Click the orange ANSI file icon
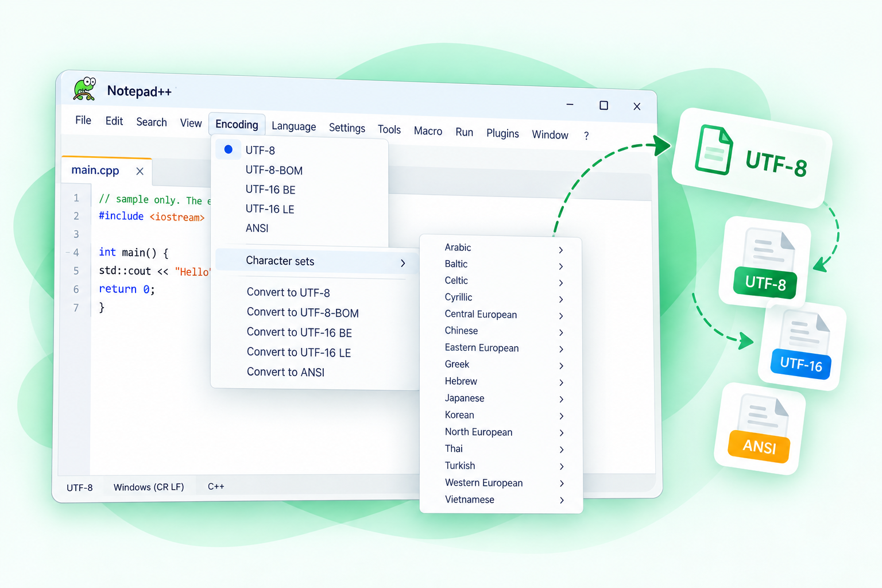882x588 pixels. pos(760,428)
